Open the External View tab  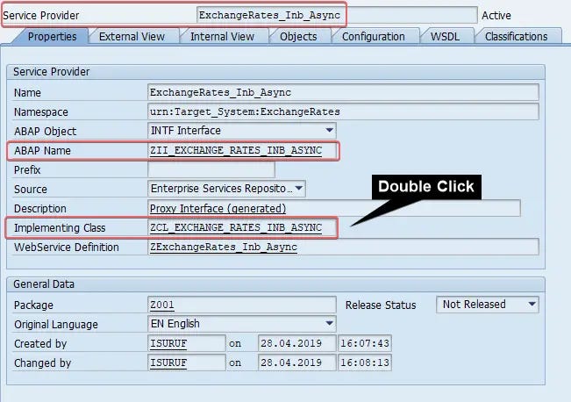(132, 37)
